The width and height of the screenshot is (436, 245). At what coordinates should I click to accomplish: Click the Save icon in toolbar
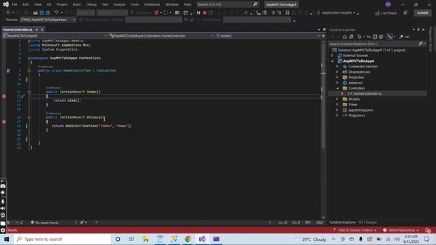(x=42, y=13)
